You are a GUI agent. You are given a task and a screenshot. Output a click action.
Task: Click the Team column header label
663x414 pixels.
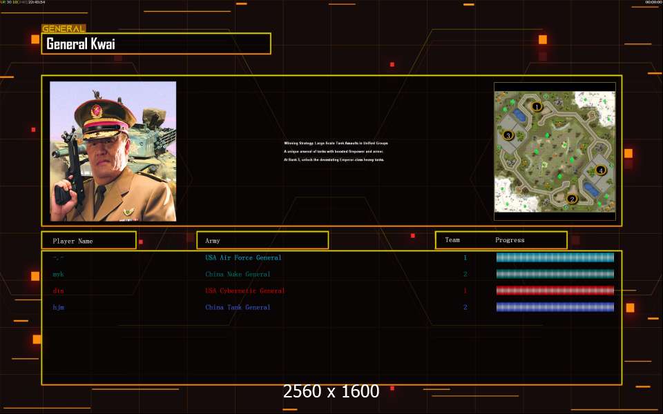tap(452, 240)
